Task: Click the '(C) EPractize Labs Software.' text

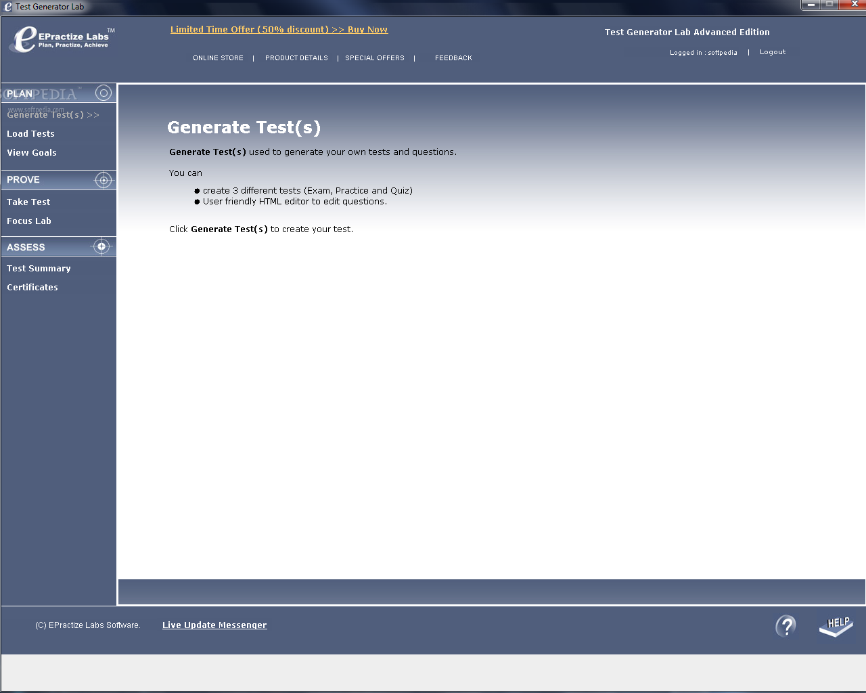Action: 88,625
